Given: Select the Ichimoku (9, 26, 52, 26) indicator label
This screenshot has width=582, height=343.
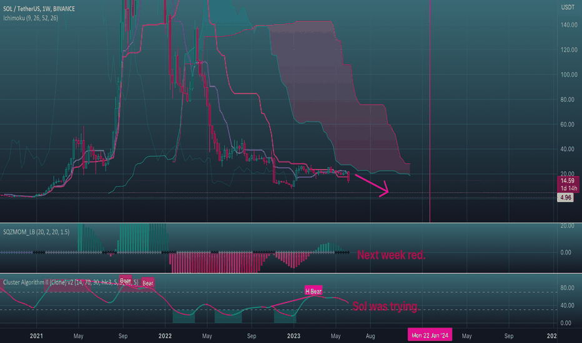Looking at the screenshot, I should pyautogui.click(x=31, y=18).
